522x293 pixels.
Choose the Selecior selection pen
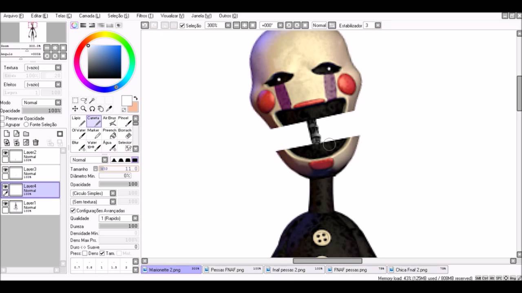[x=125, y=146]
